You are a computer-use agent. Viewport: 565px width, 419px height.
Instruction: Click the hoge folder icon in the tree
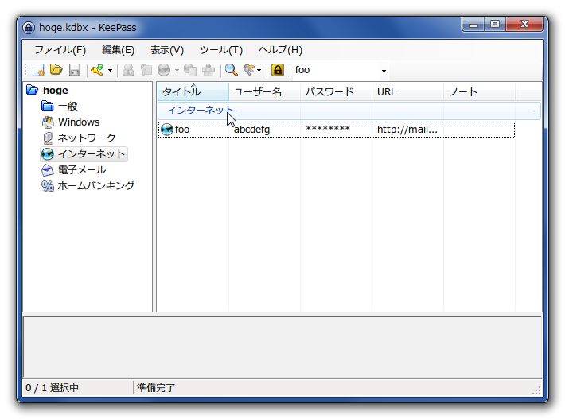coord(33,90)
